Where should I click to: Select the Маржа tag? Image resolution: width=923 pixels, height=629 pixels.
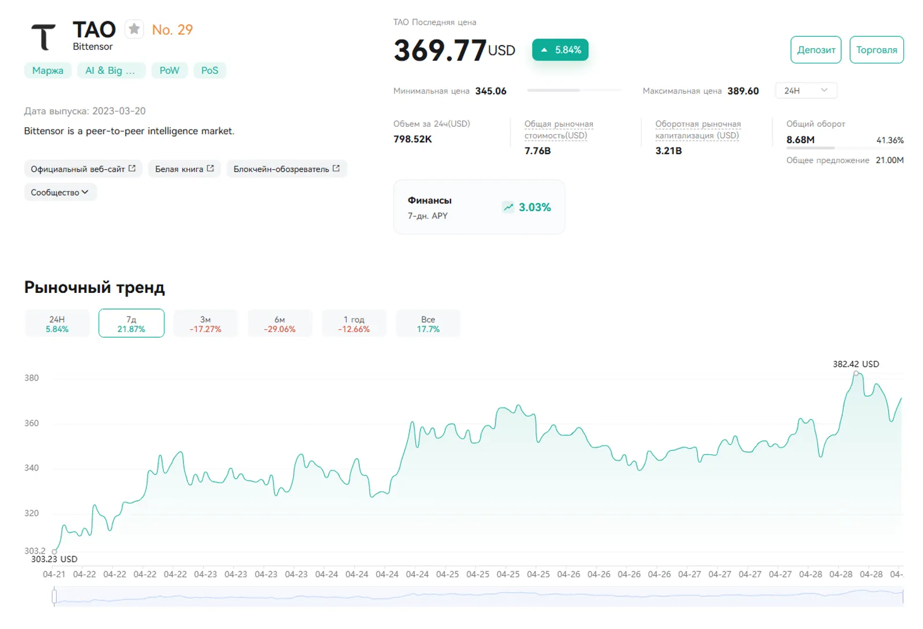48,70
